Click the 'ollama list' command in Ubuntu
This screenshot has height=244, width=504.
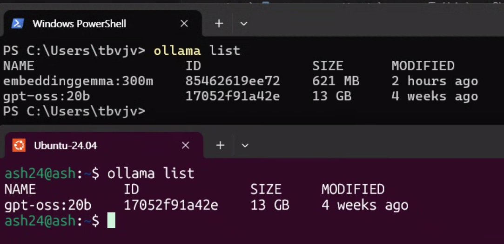point(151,173)
